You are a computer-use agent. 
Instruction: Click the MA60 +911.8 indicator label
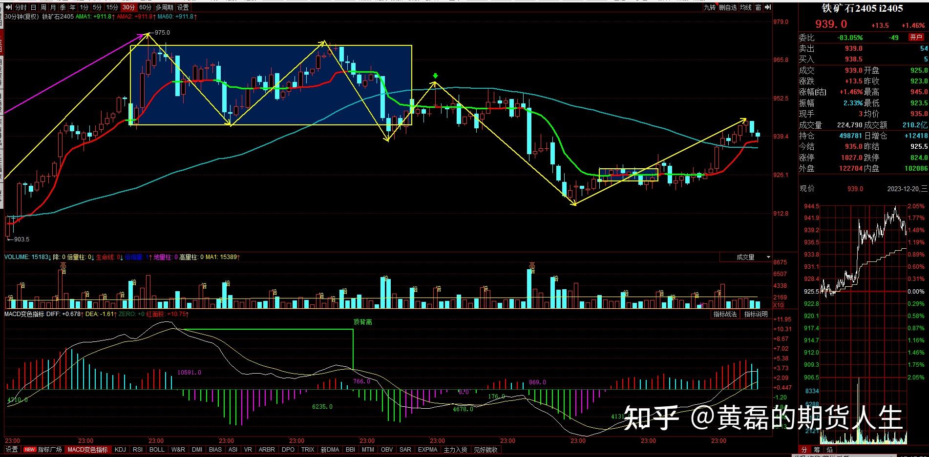[x=177, y=17]
